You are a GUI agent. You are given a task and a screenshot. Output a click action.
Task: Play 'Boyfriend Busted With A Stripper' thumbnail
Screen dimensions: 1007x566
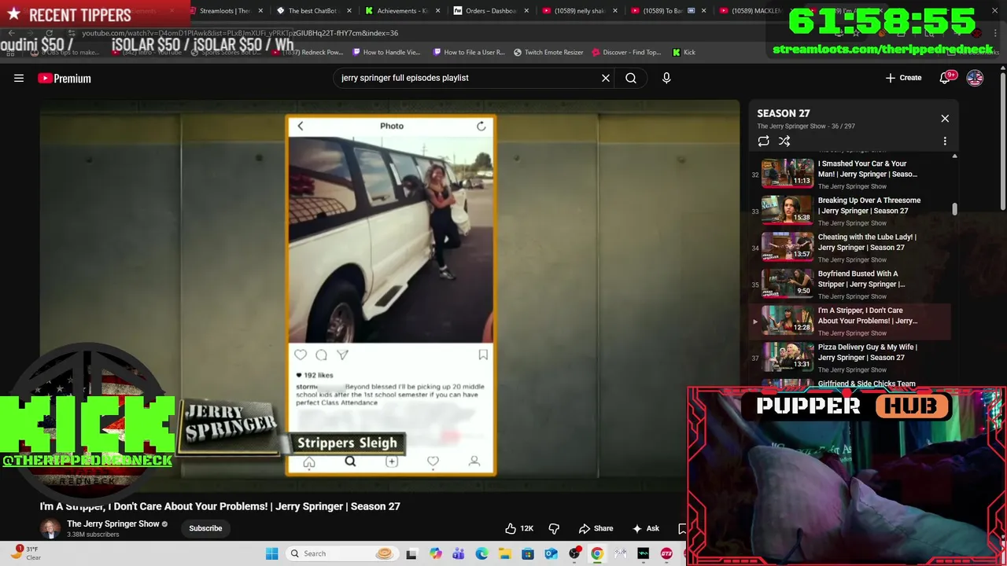click(788, 283)
